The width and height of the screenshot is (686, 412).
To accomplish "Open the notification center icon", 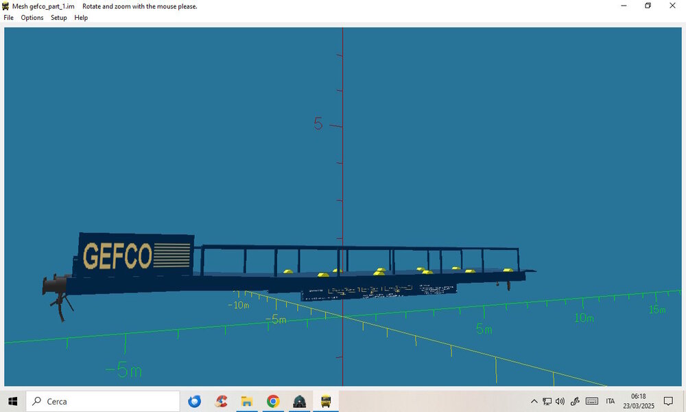I will [x=668, y=401].
